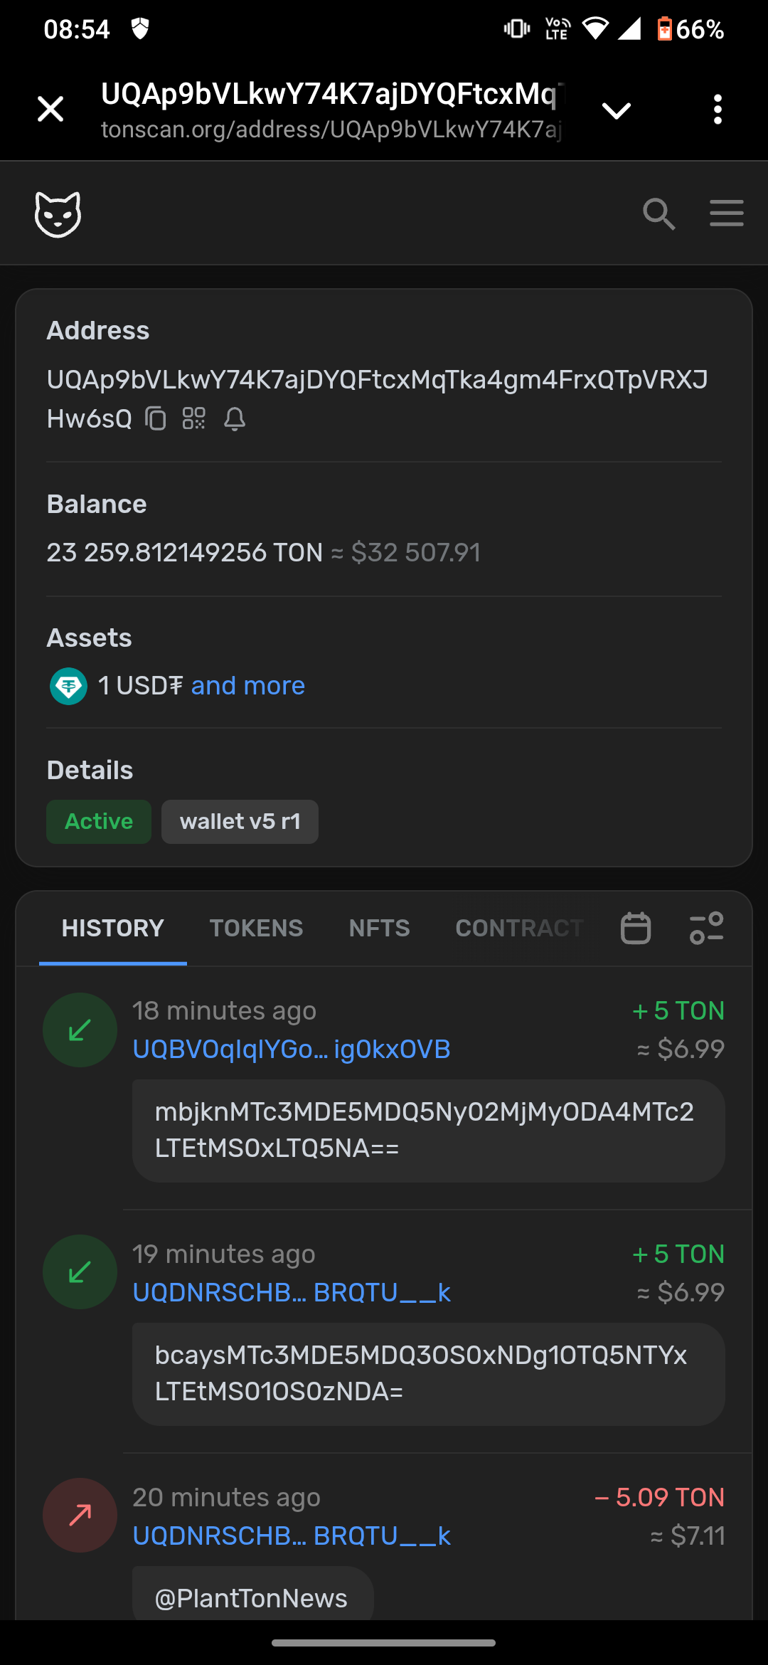
Task: Open the CONTRACT tab
Action: click(x=519, y=928)
